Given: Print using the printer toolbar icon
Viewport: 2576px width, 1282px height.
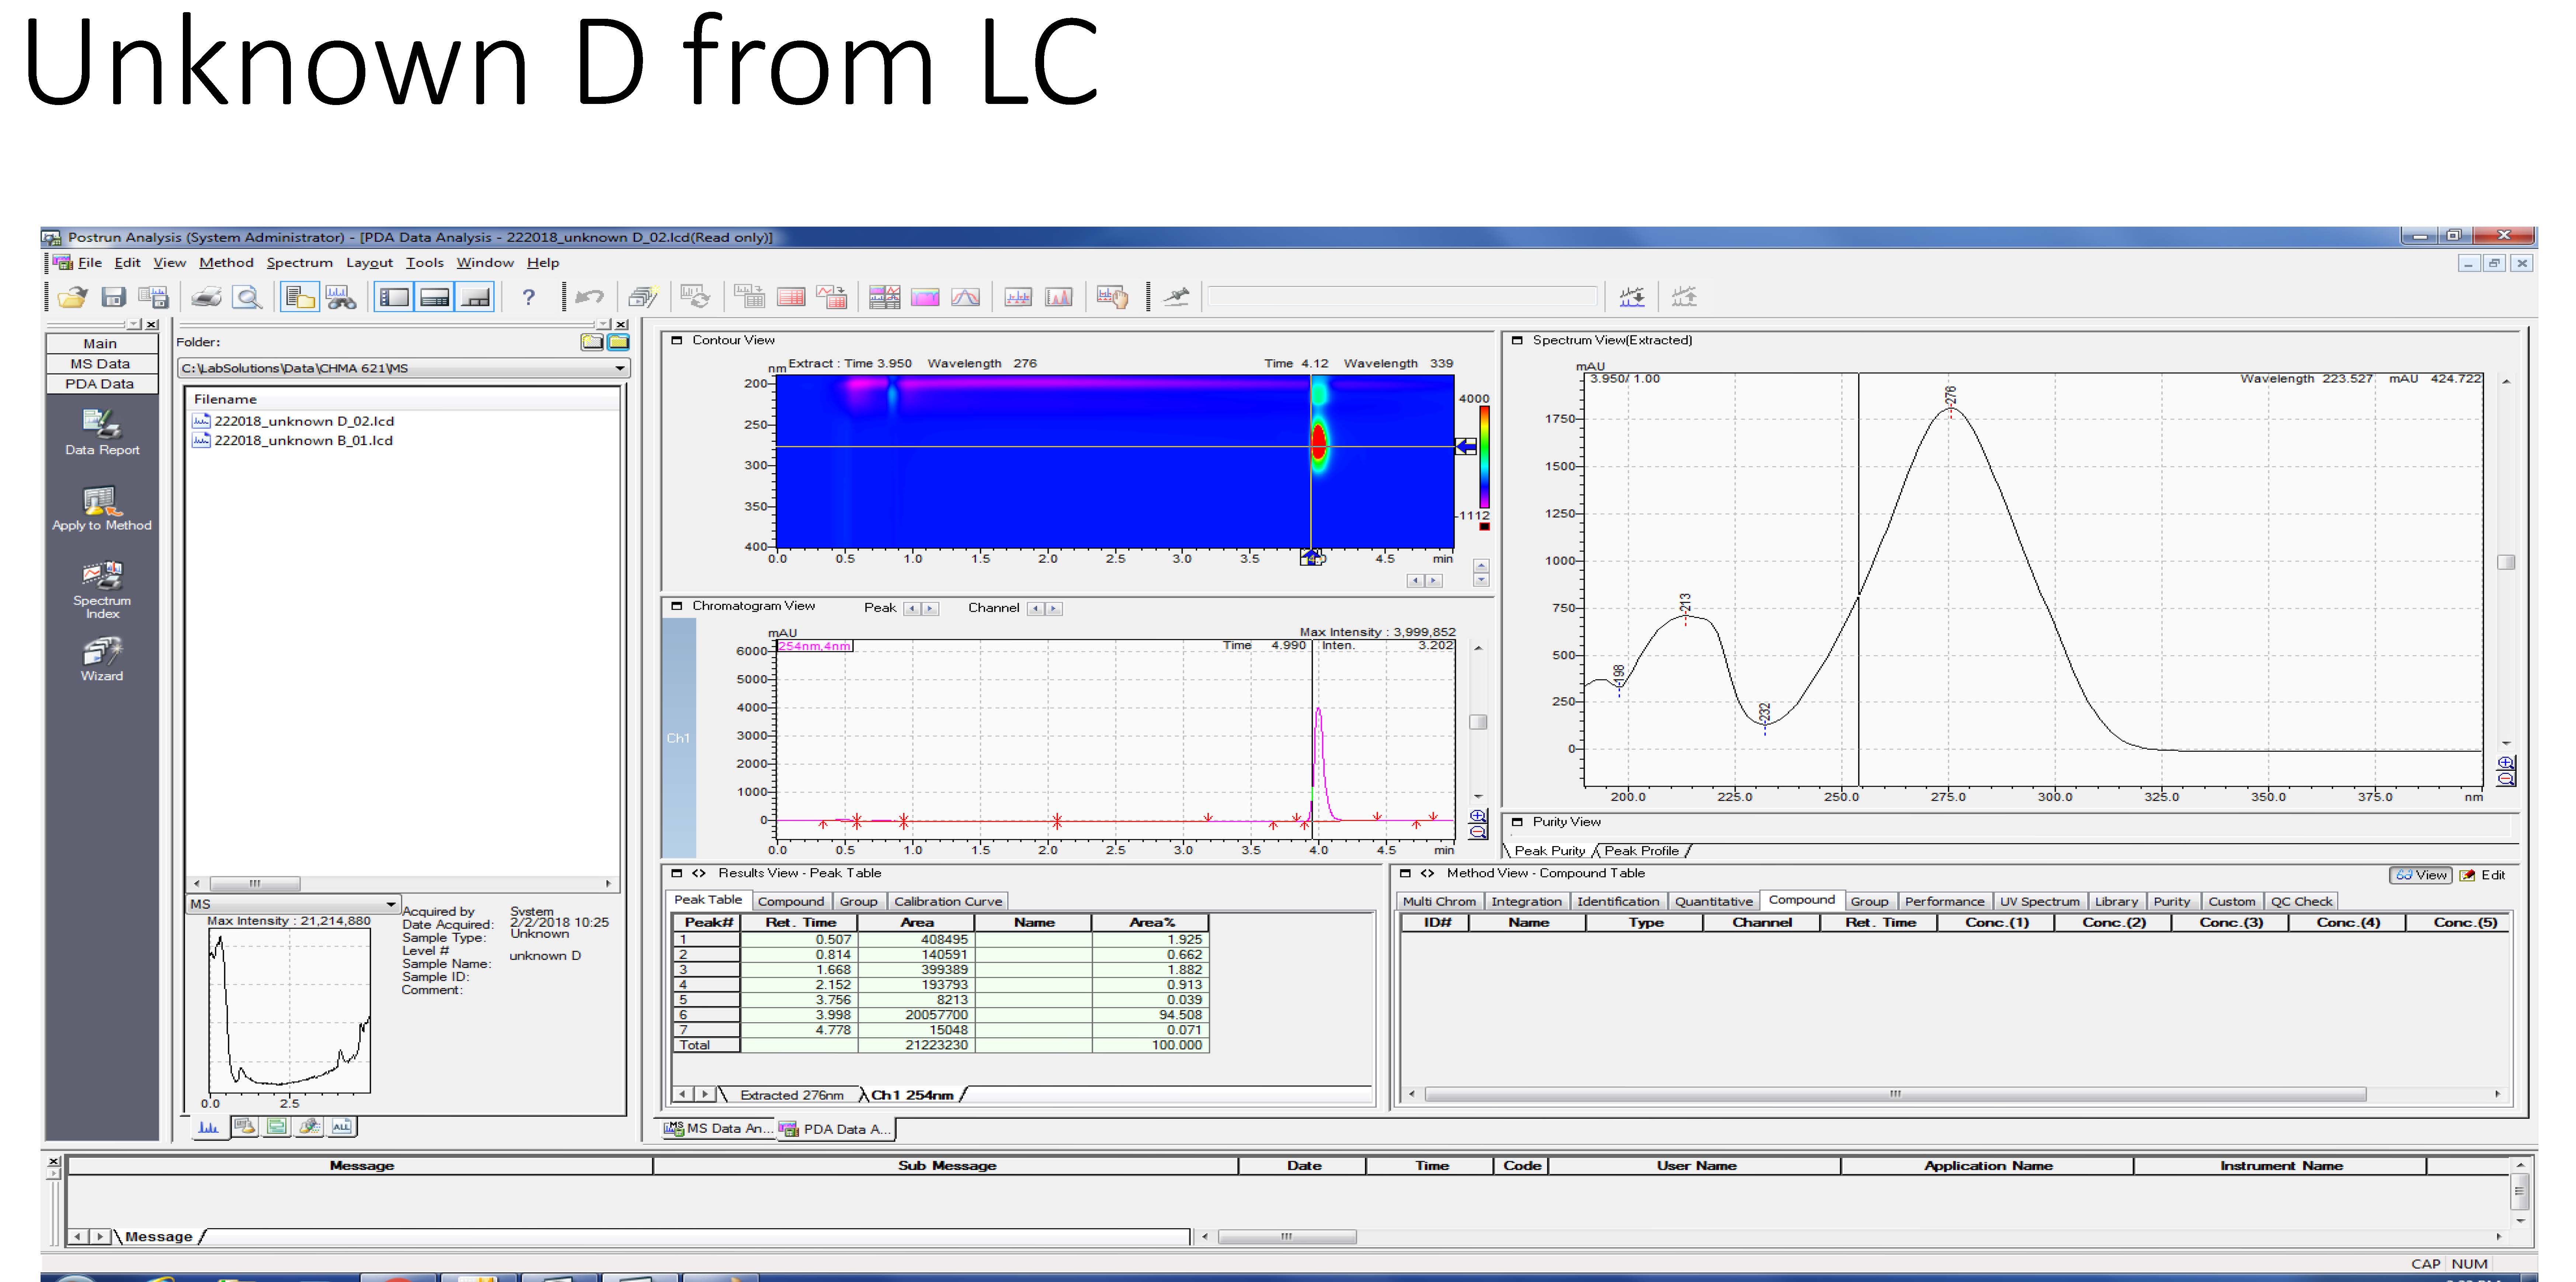Looking at the screenshot, I should [x=206, y=297].
